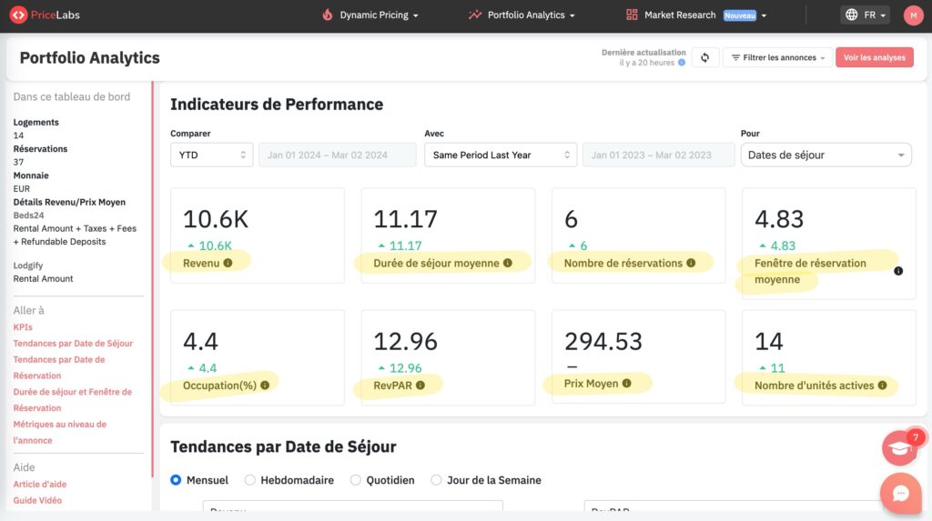Click the refresh data icon

click(704, 57)
